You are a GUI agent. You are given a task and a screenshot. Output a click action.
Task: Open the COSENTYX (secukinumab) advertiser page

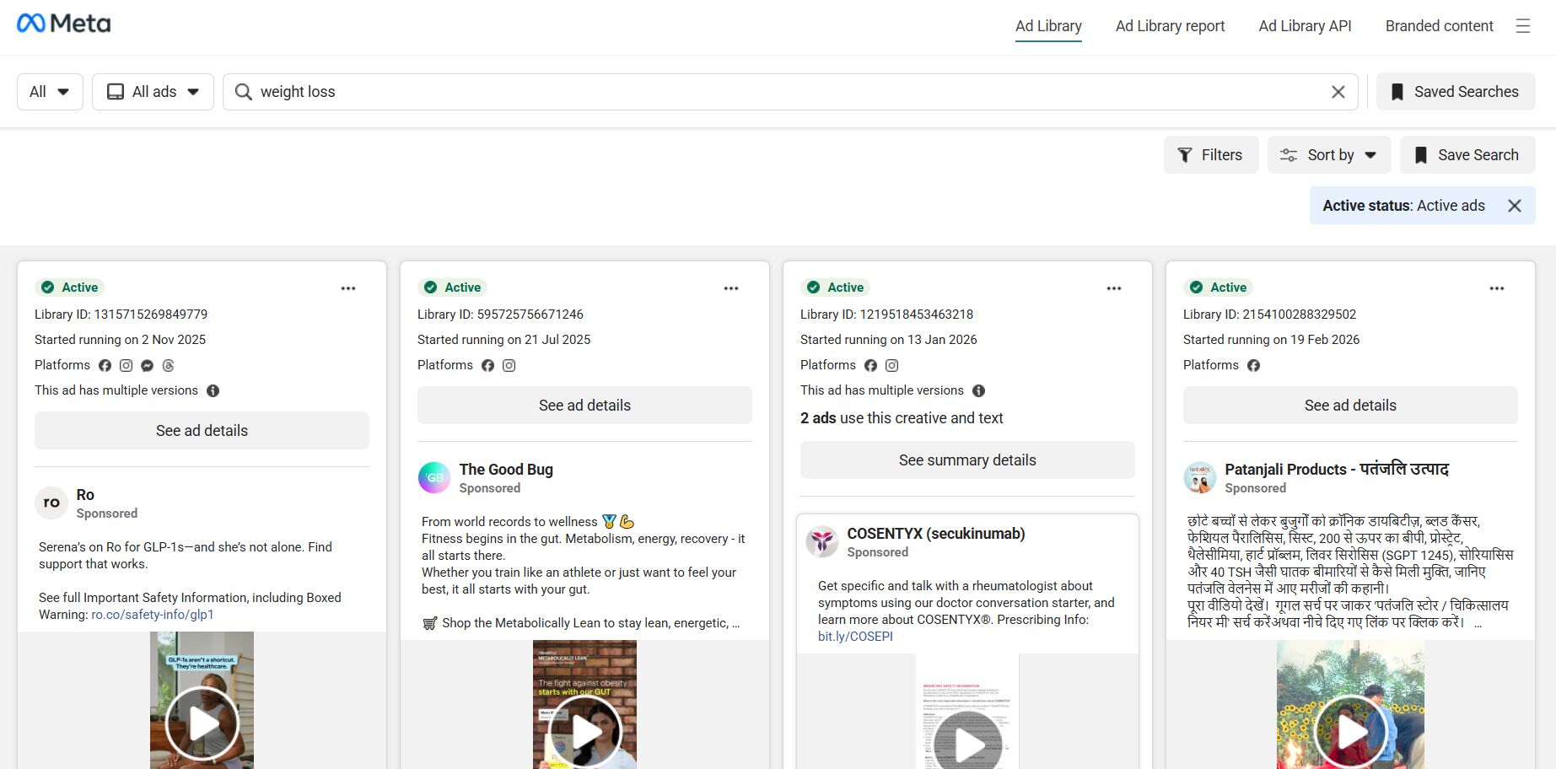(x=936, y=534)
